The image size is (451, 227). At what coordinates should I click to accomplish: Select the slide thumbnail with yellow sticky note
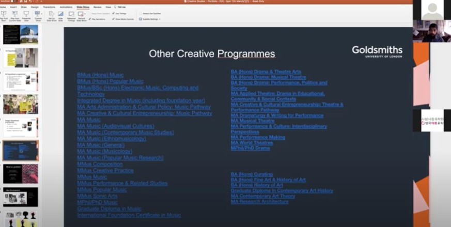pyautogui.click(x=21, y=58)
